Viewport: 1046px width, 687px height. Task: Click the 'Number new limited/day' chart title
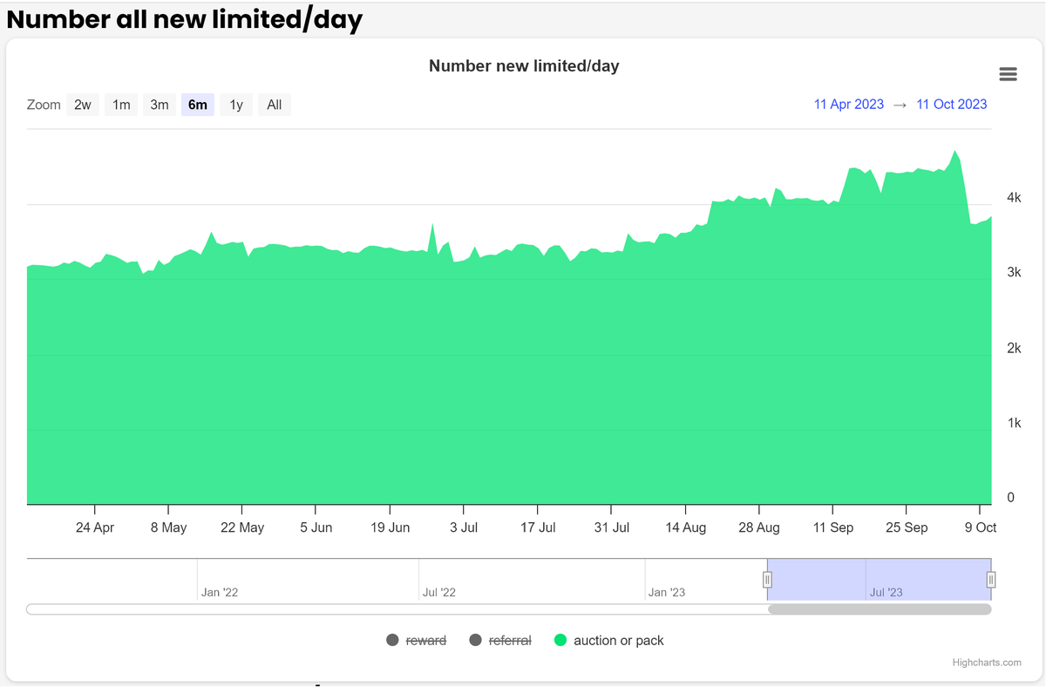pos(524,66)
